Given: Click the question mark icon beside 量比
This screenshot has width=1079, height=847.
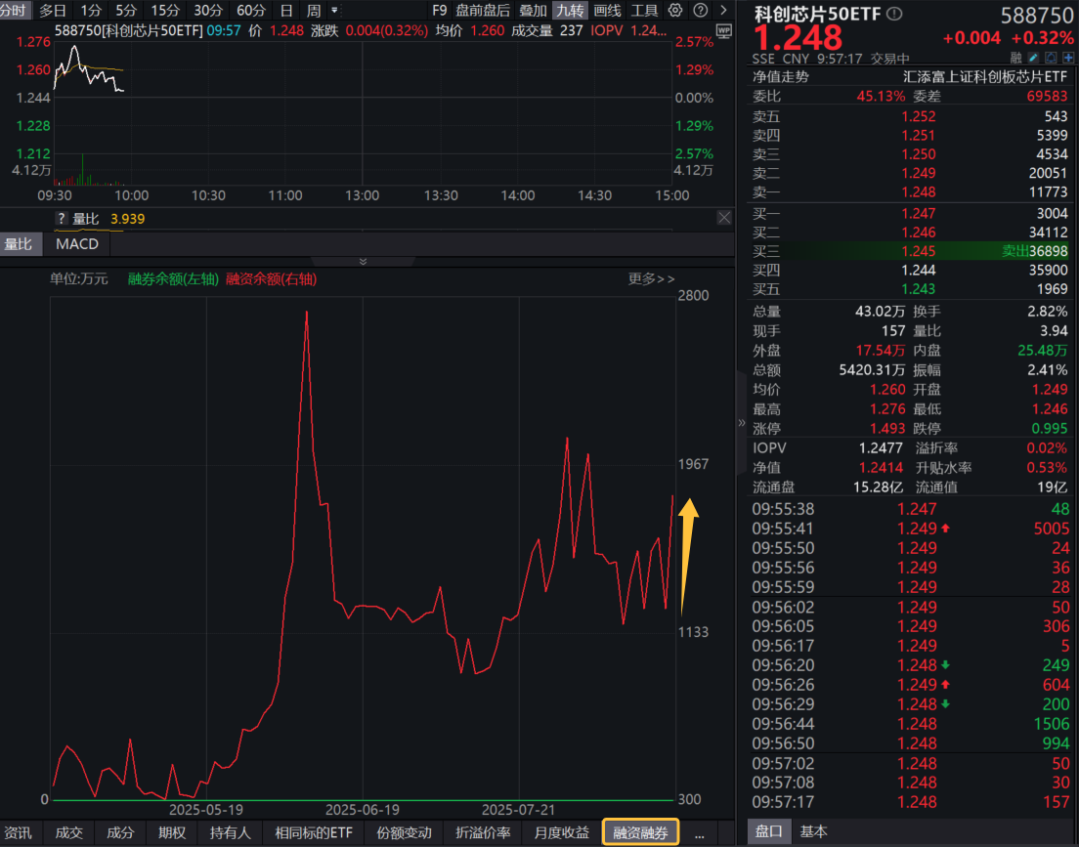Looking at the screenshot, I should tap(61, 219).
